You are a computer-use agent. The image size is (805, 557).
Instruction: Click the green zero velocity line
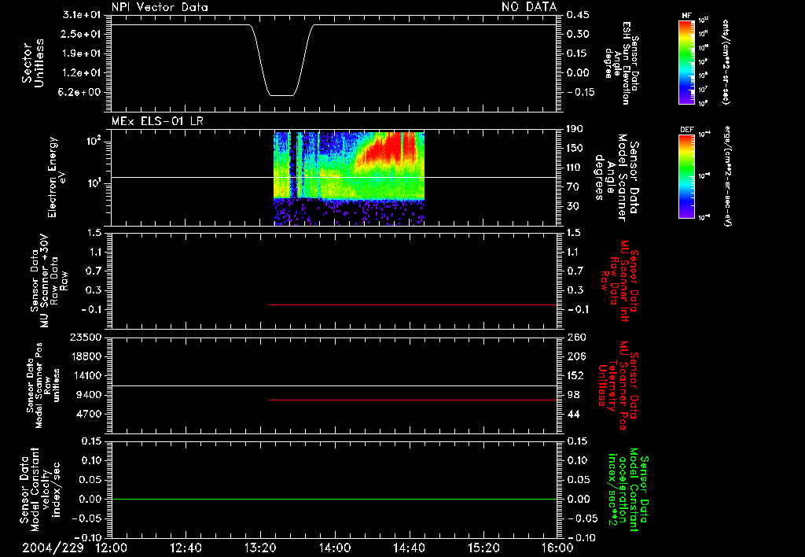[334, 499]
